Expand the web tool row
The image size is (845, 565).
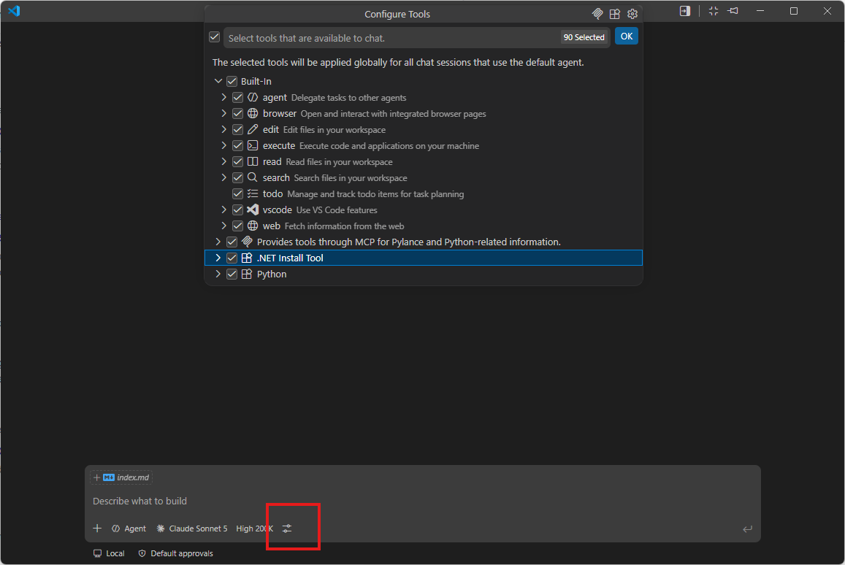click(223, 226)
